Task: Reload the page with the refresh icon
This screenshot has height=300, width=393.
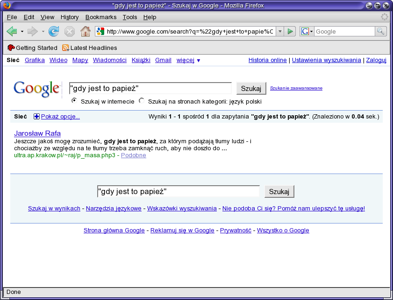Action: point(54,32)
